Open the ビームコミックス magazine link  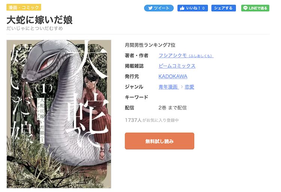(x=177, y=66)
